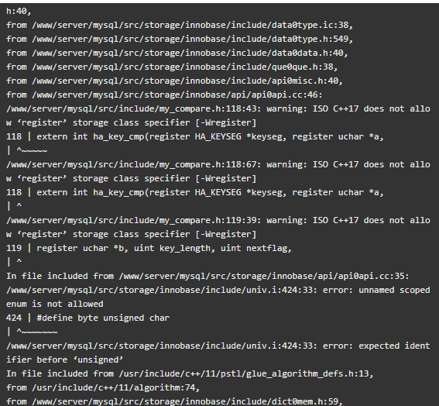The image size is (439, 406).
Task: Click the my_compare.h:118:67 warning line
Action: click(x=218, y=164)
